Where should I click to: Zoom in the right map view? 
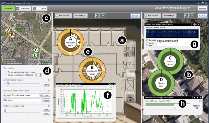click(x=192, y=16)
